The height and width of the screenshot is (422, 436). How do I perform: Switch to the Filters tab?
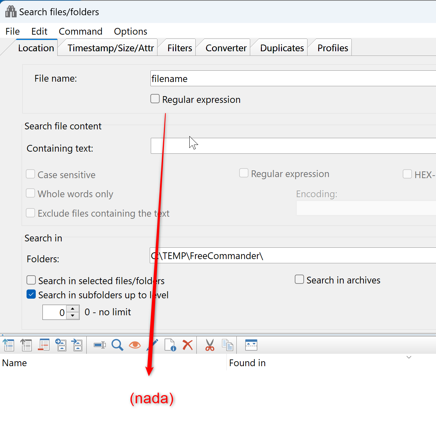point(180,48)
